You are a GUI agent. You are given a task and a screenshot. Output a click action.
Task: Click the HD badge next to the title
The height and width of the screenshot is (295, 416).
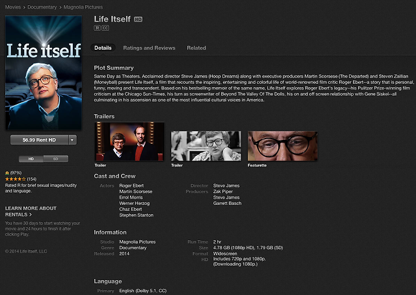(x=138, y=19)
